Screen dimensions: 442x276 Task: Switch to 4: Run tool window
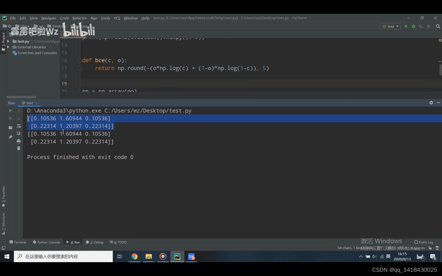[x=73, y=242]
